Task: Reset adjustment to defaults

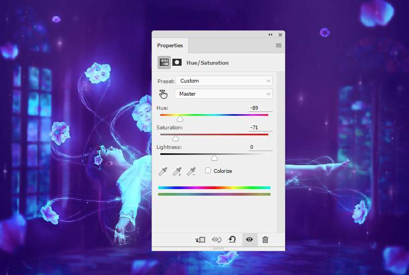Action: pos(232,239)
